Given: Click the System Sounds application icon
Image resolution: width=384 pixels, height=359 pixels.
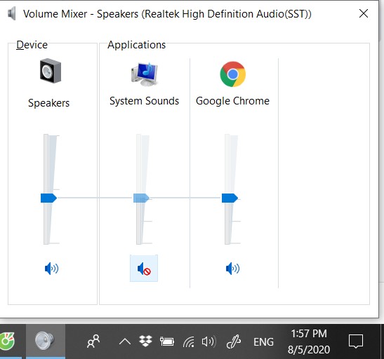Looking at the screenshot, I should (x=144, y=74).
